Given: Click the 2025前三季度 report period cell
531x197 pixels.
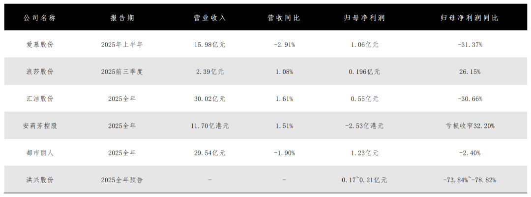Looking at the screenshot, I should point(122,72).
